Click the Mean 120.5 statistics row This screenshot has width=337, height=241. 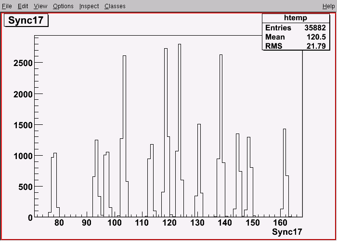pos(296,37)
